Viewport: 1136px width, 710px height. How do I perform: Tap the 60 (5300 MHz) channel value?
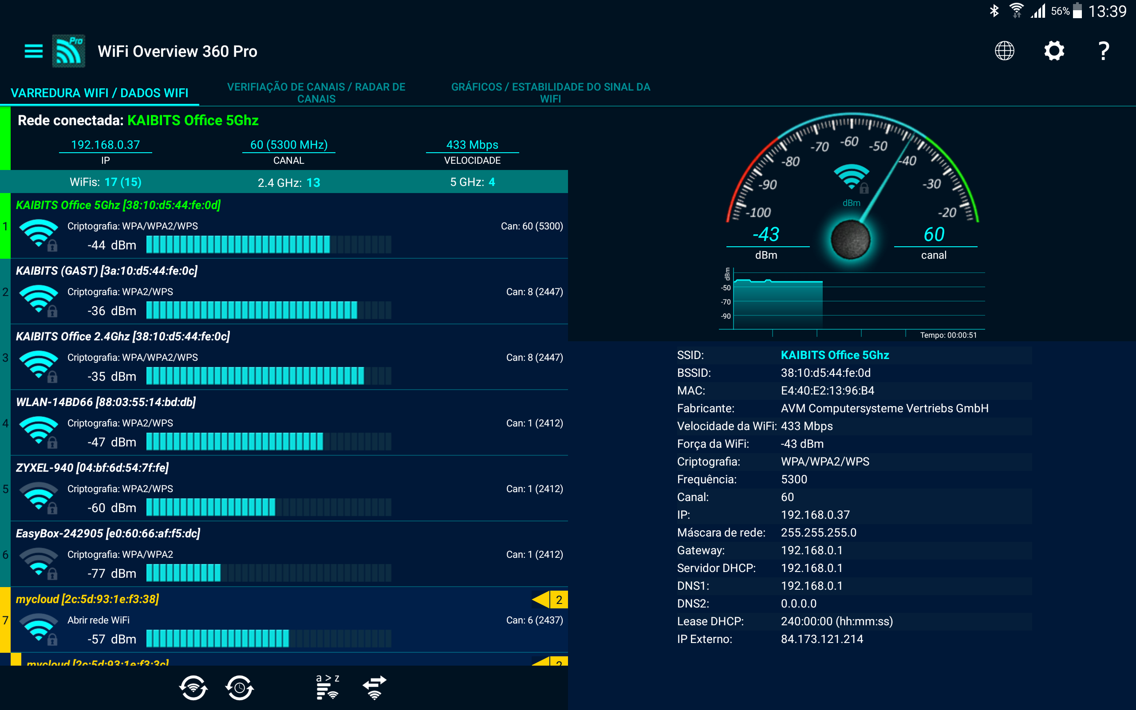[x=289, y=145]
